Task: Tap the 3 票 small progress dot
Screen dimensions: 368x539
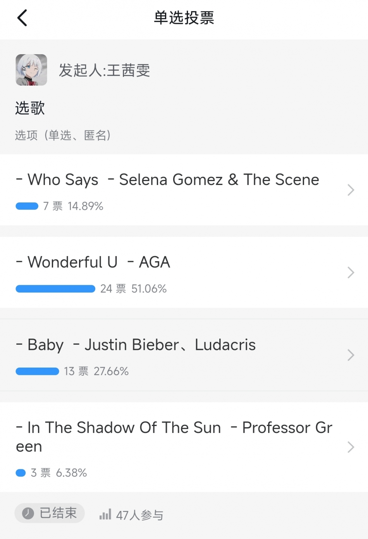Action: pyautogui.click(x=21, y=473)
